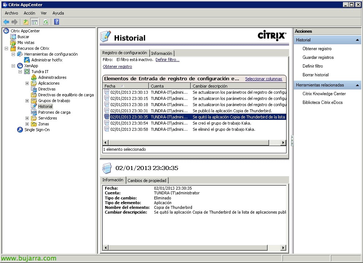363x263 pixels.
Task: Click the Tundra IT farm icon
Action: click(x=27, y=72)
